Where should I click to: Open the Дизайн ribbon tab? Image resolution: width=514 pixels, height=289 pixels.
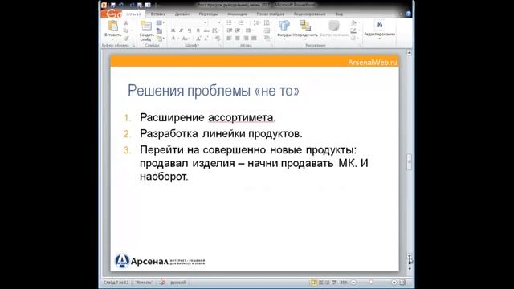182,14
